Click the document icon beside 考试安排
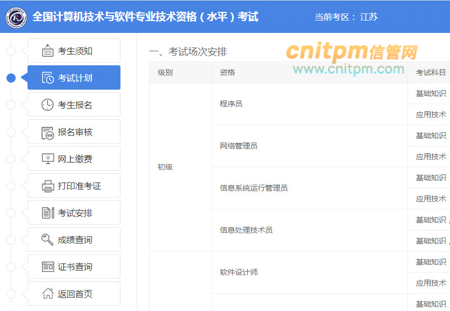 pos(48,212)
